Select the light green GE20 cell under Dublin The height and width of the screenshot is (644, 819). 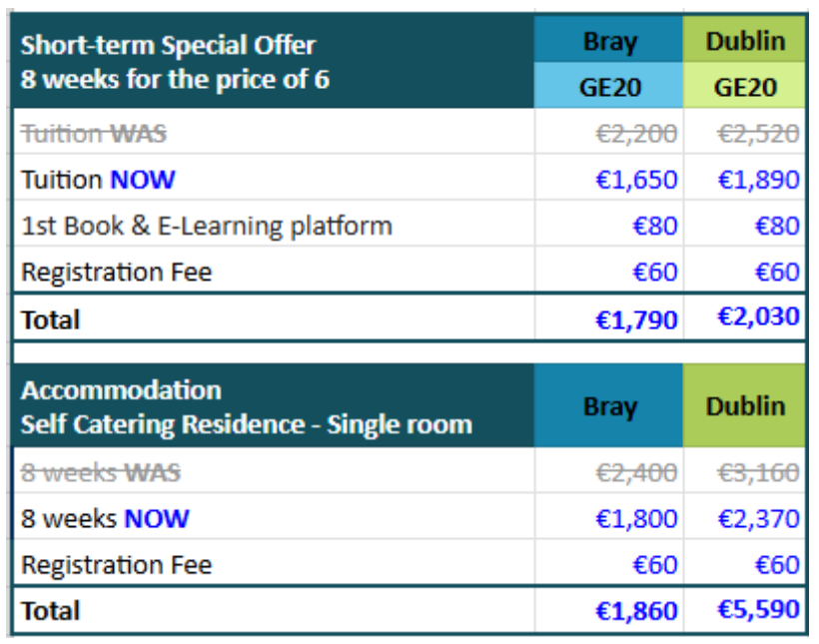[x=745, y=87]
